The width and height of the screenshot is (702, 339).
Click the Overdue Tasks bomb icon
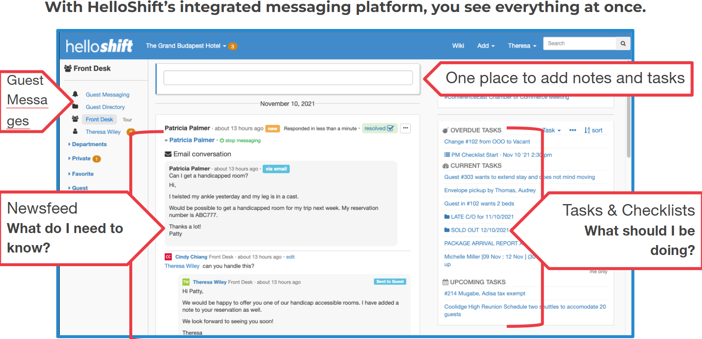tap(445, 130)
